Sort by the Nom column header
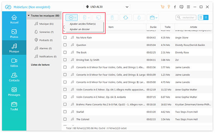Image resolution: width=215 pixels, height=133 pixels. pos(111,27)
